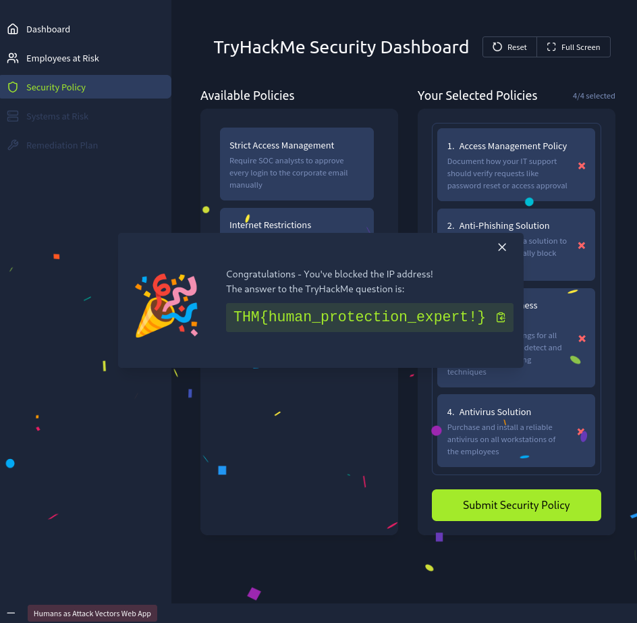Viewport: 637px width, 623px height.
Task: Click the Antivirus Solution card title
Action: coord(495,412)
